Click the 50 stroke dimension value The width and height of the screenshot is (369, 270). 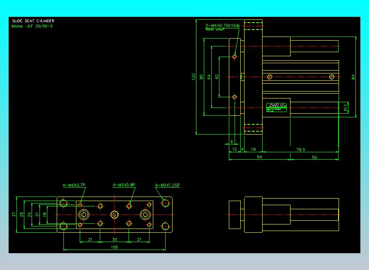(x=314, y=157)
